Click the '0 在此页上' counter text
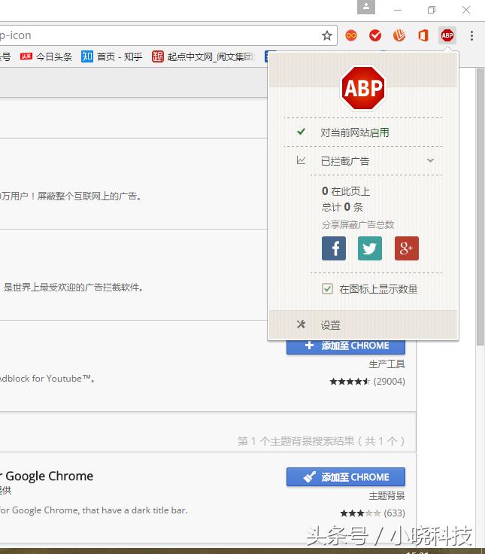This screenshot has height=554, width=485. point(346,191)
